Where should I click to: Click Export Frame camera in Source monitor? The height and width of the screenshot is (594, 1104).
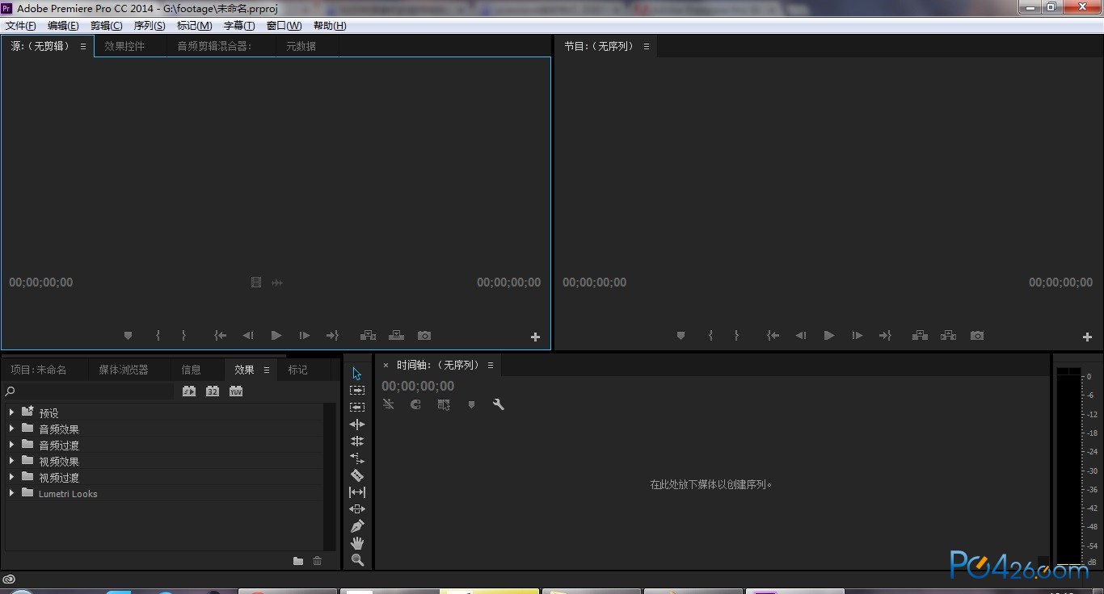pos(424,336)
